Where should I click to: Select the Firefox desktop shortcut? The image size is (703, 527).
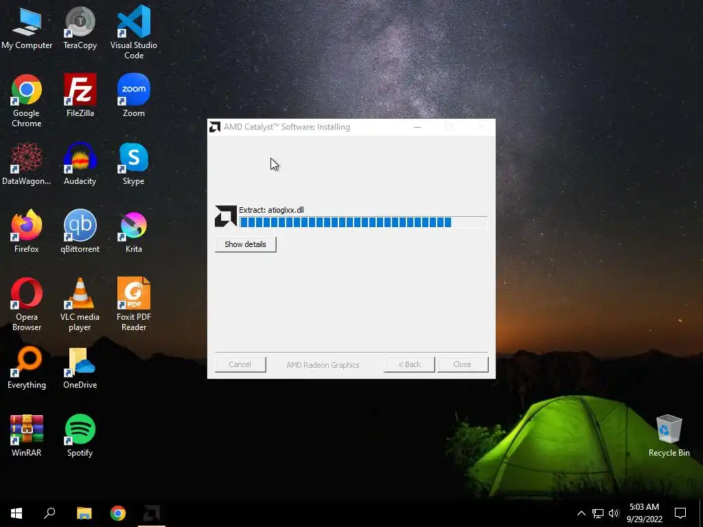point(27,231)
